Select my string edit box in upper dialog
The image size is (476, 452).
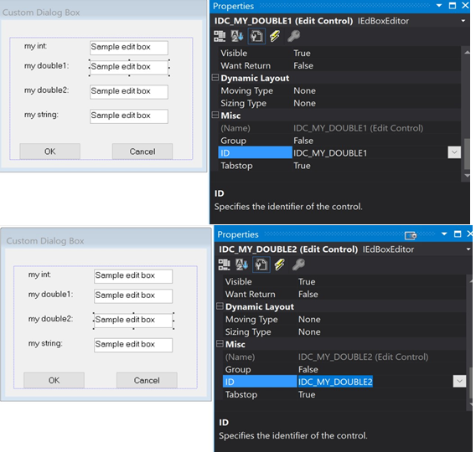click(x=129, y=116)
